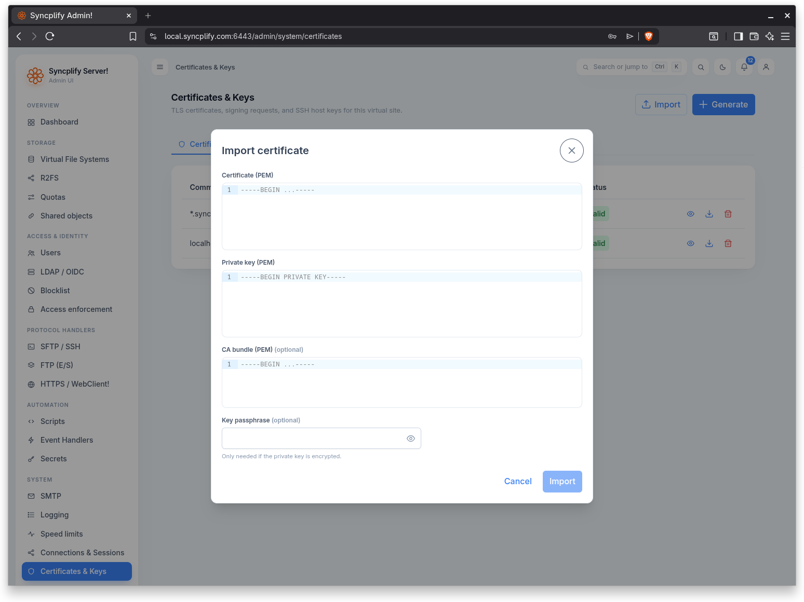This screenshot has height=602, width=804.
Task: Open FTP (E/S) handler
Action: [x=77, y=365]
